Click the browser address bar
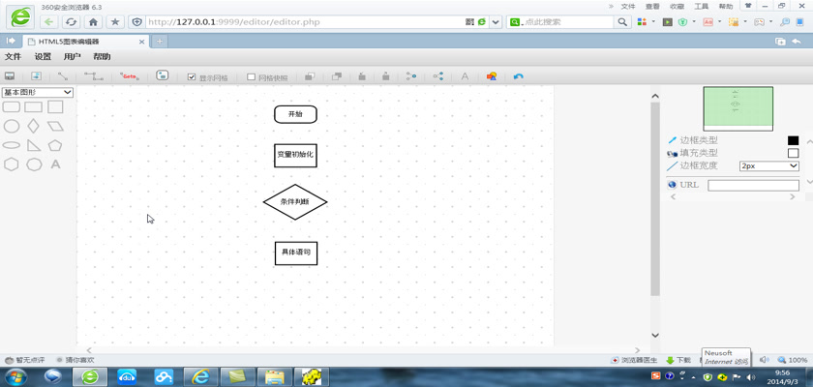 coord(306,22)
